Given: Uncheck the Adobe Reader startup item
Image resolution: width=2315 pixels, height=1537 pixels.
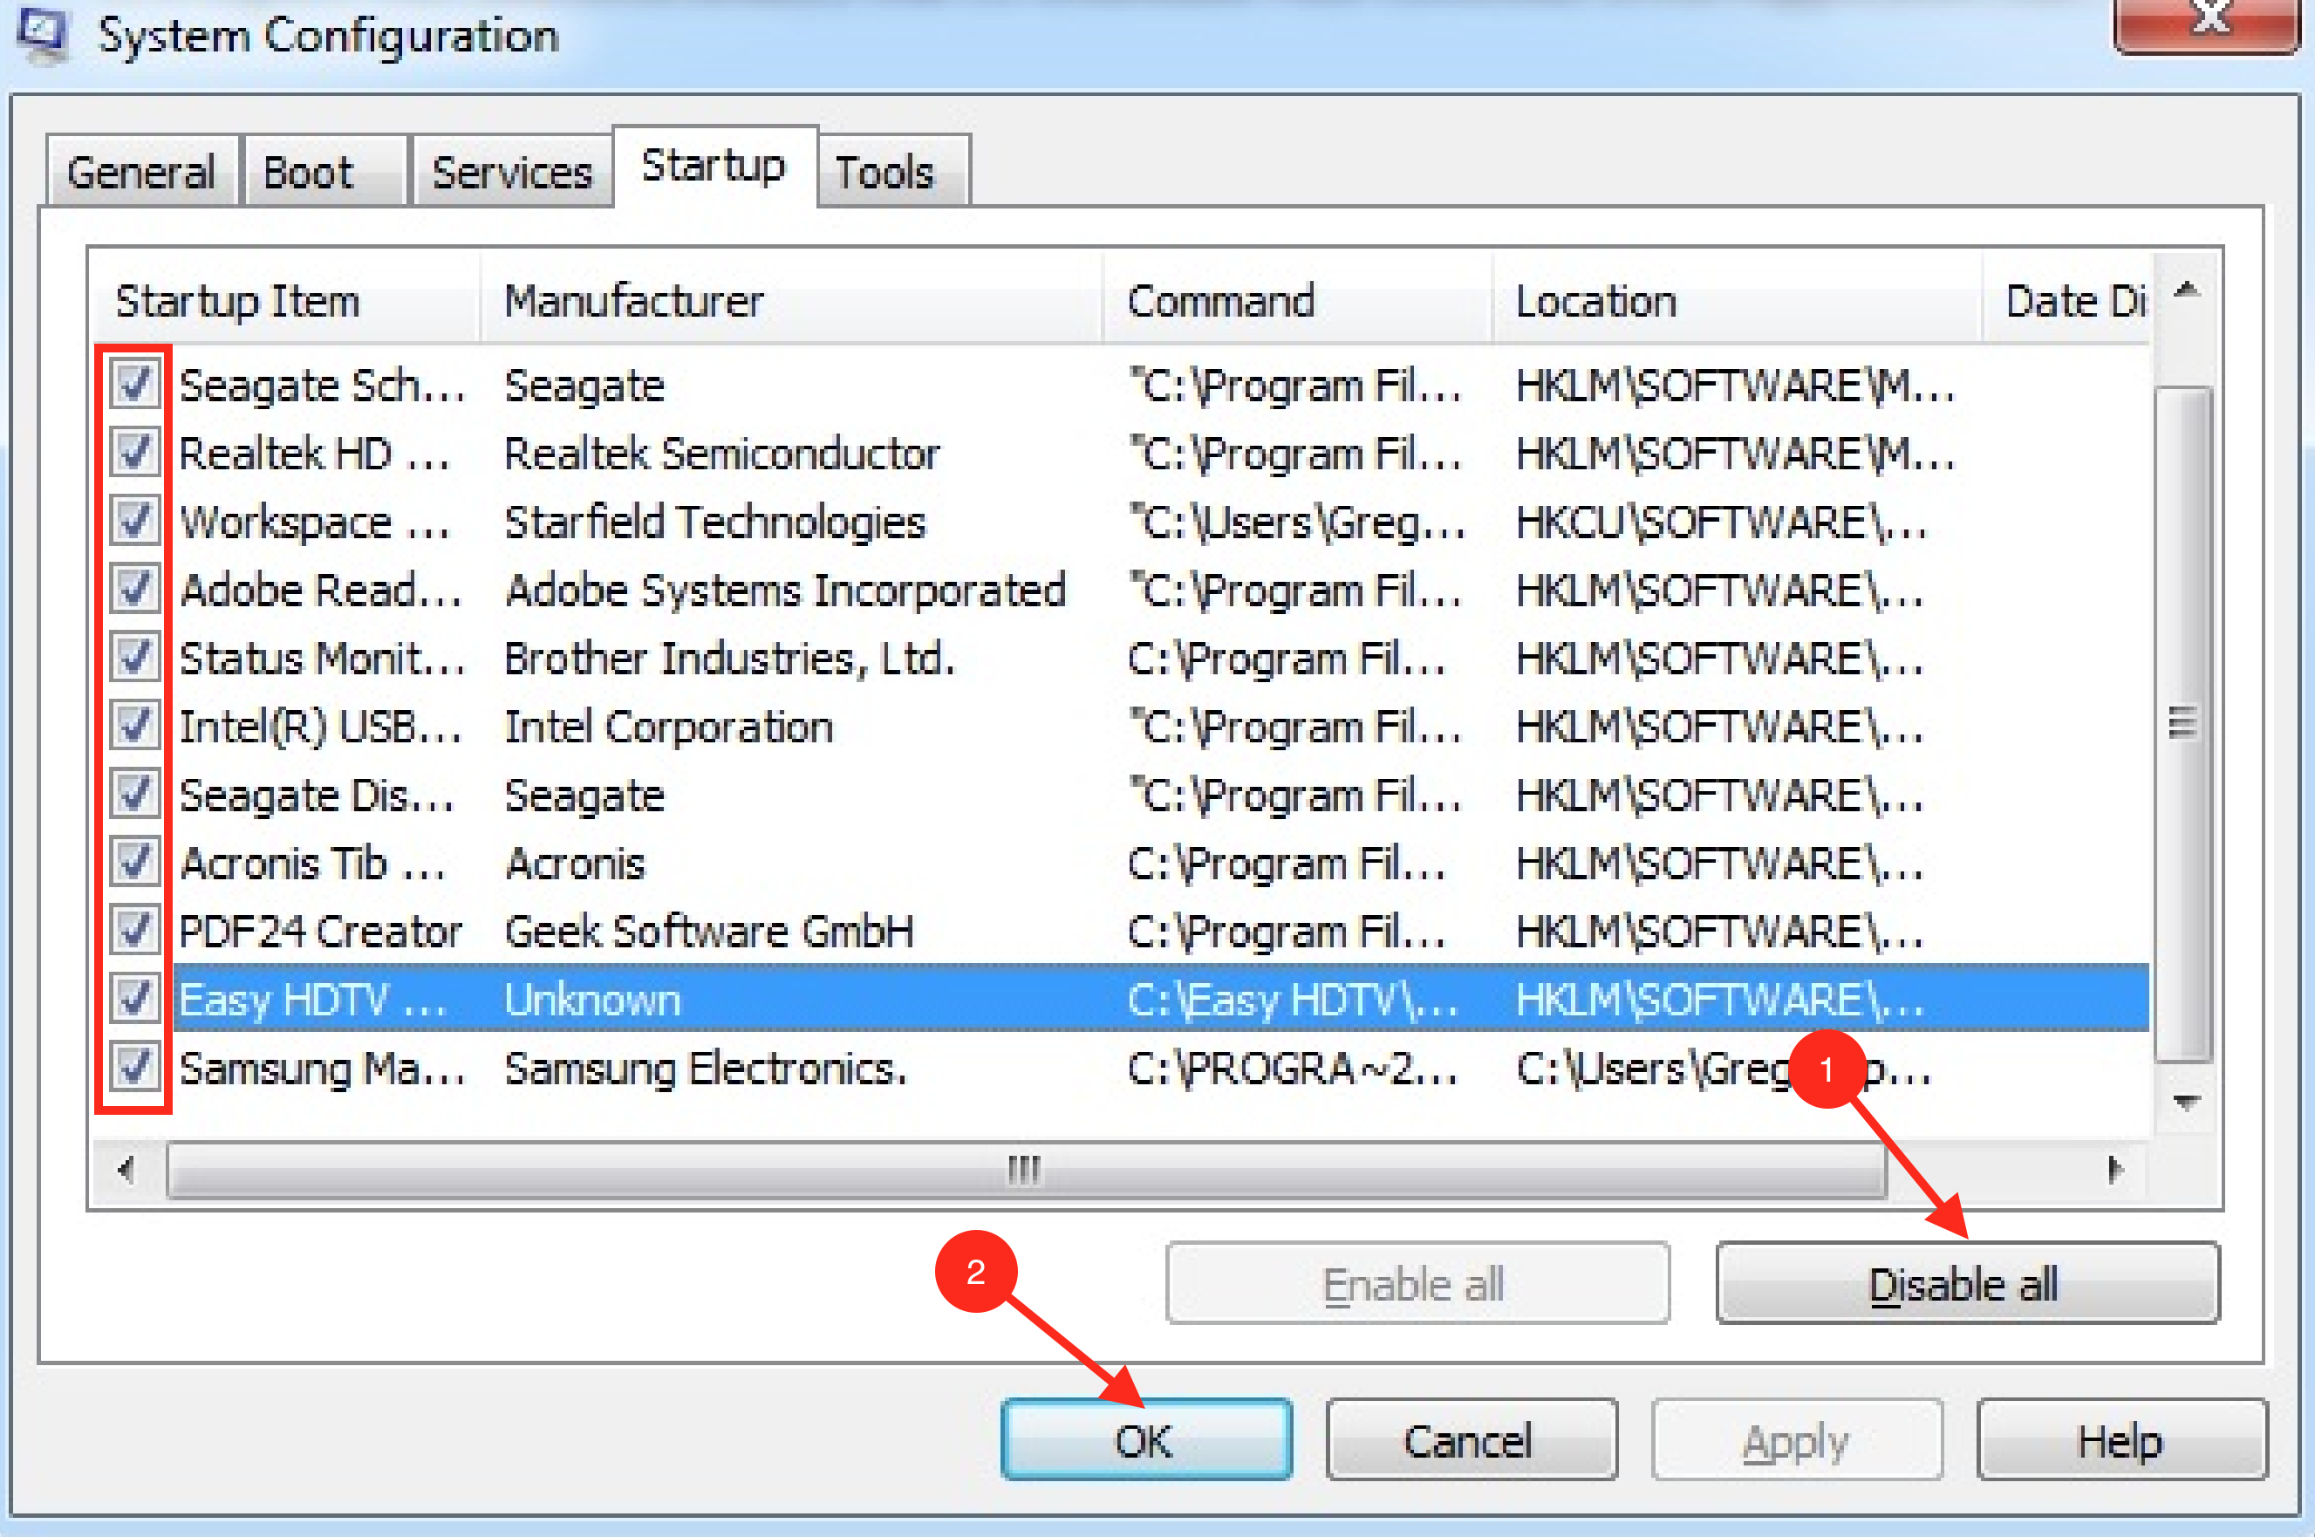Looking at the screenshot, I should point(134,588).
